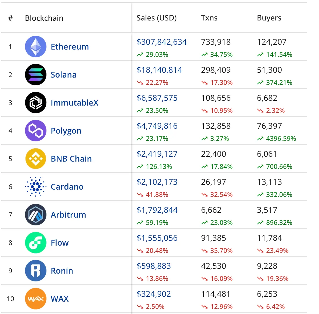Open the Ethereum blockchain link
319x314 pixels.
[70, 47]
